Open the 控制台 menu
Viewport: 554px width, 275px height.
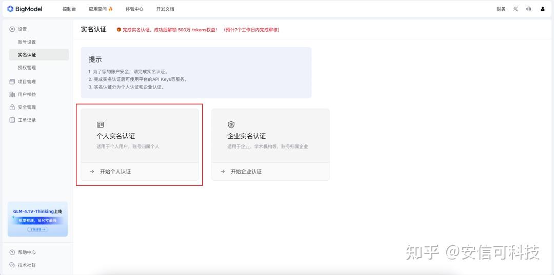(x=69, y=9)
